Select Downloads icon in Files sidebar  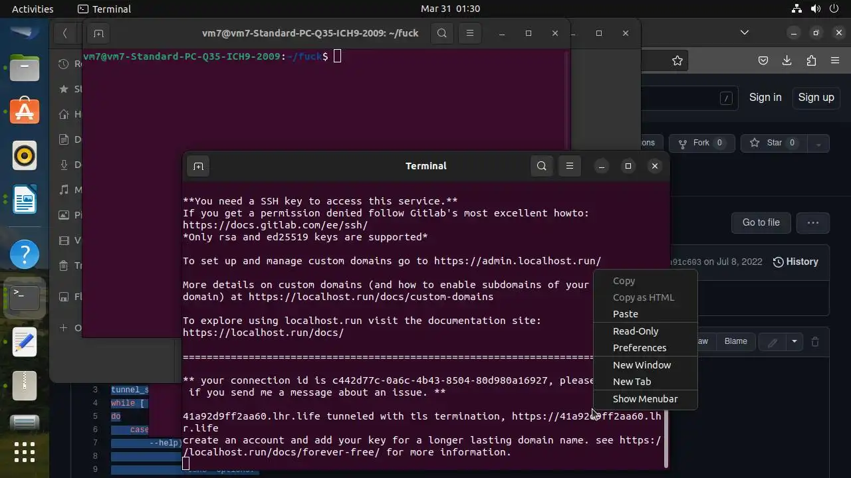point(64,165)
